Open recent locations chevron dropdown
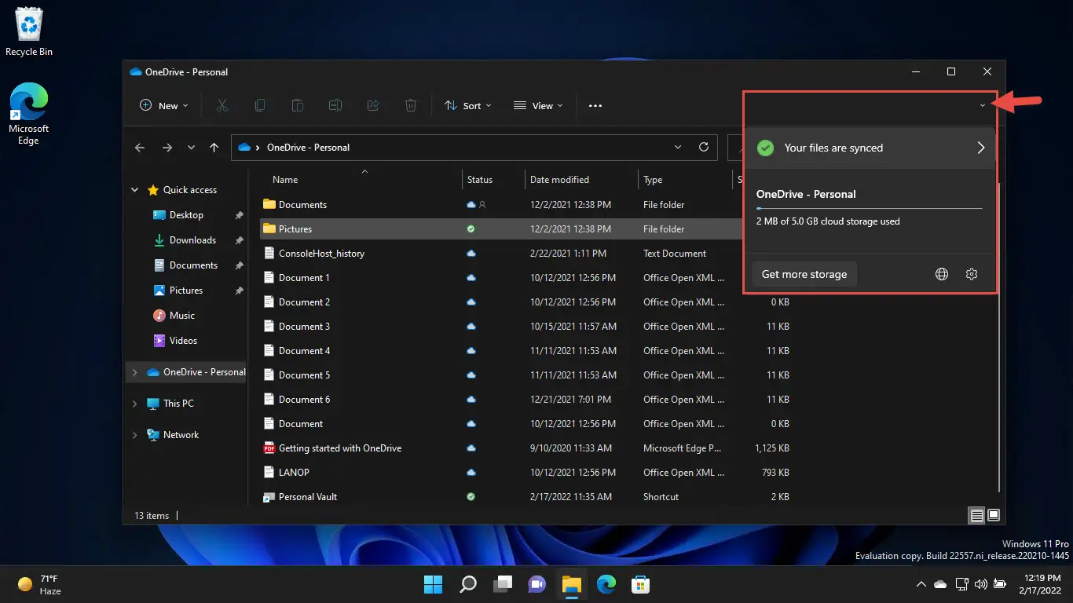This screenshot has height=603, width=1073. pos(191,147)
